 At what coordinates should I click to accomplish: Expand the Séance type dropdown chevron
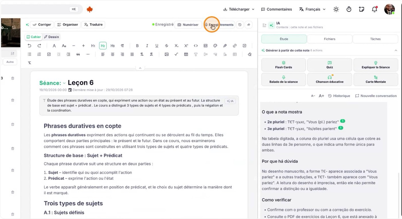64,83
